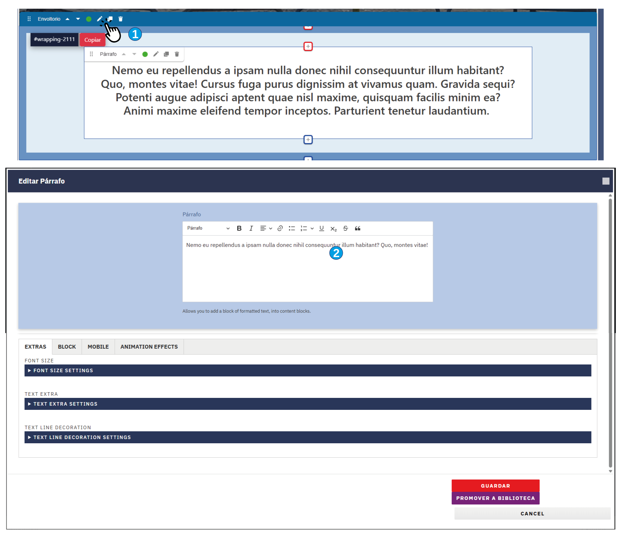Duplicate Párrafo block copy icon
This screenshot has width=621, height=546.
tap(166, 54)
